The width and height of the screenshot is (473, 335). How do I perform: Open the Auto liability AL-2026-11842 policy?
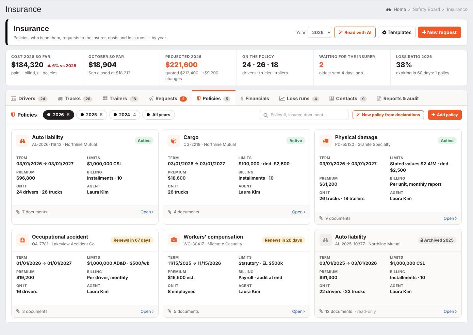pyautogui.click(x=147, y=212)
